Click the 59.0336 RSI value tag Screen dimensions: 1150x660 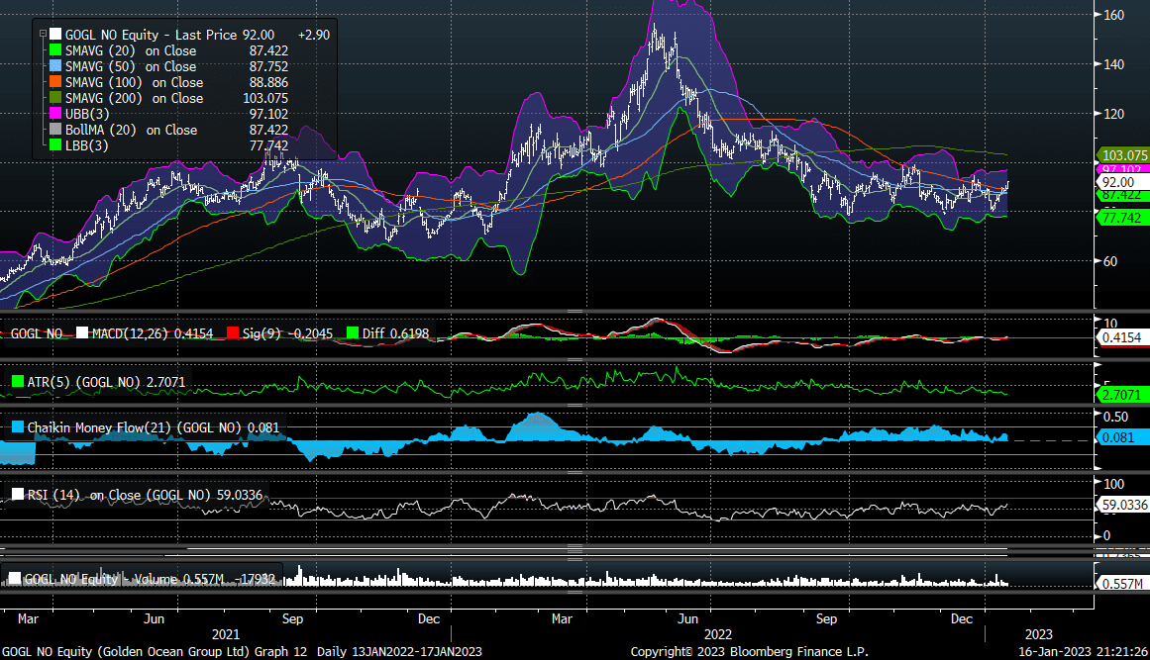pos(1124,505)
